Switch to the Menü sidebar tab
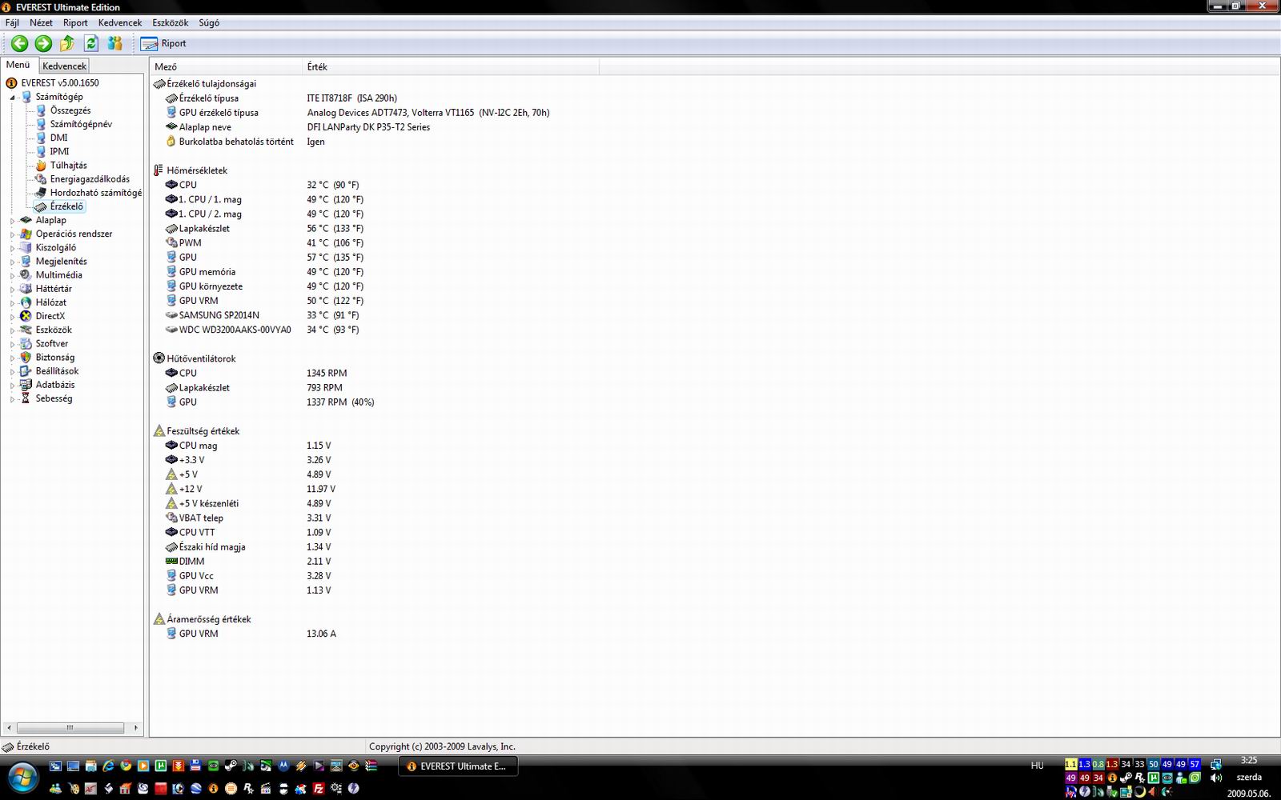 18,65
